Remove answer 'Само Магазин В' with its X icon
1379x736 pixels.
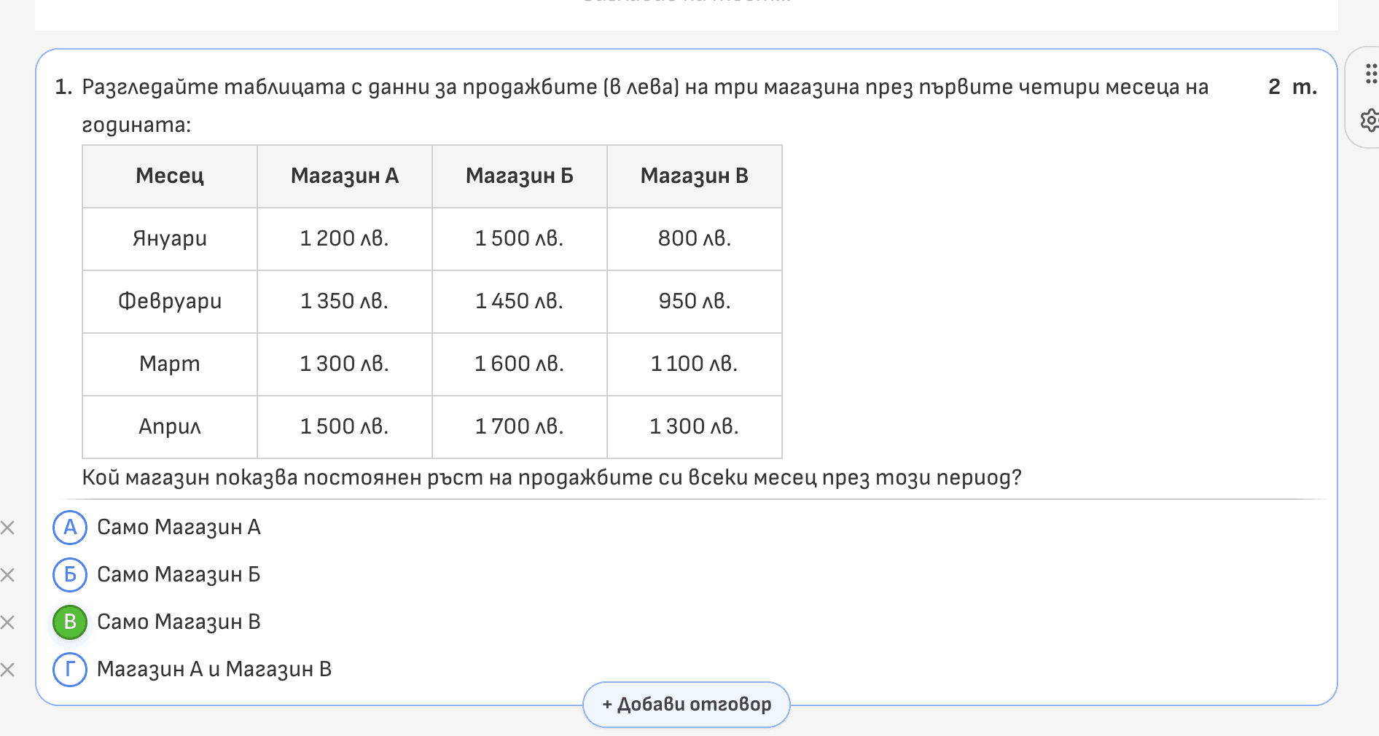tap(7, 622)
